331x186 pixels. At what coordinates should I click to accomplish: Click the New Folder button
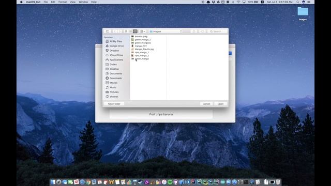114,104
